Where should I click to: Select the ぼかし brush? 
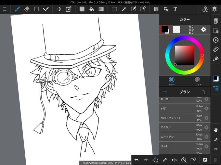tap(185, 146)
